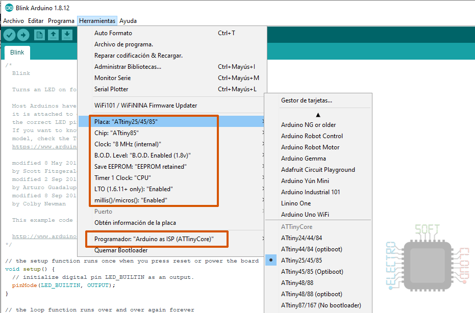Expand the Save EEPROM submenu
Screen dimensions: 475x313
coord(171,167)
